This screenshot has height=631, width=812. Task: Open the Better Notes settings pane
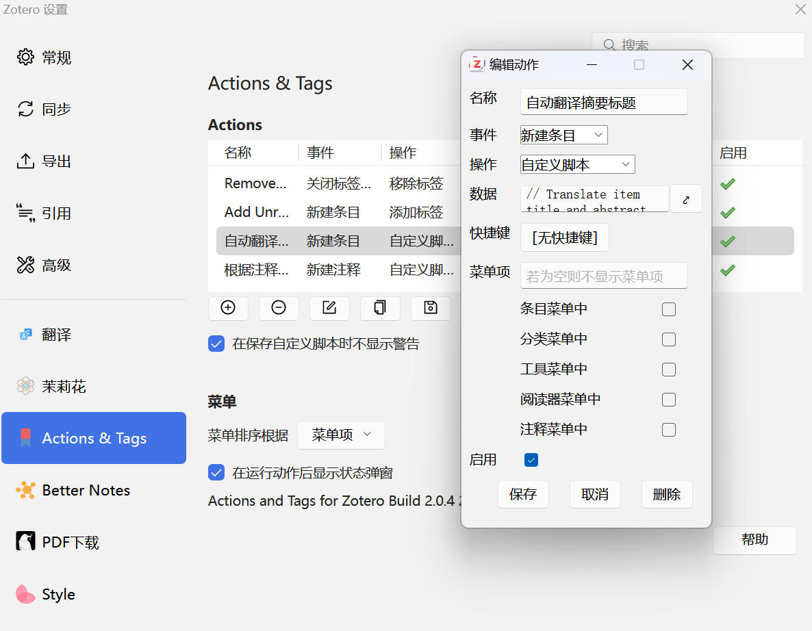coord(86,490)
